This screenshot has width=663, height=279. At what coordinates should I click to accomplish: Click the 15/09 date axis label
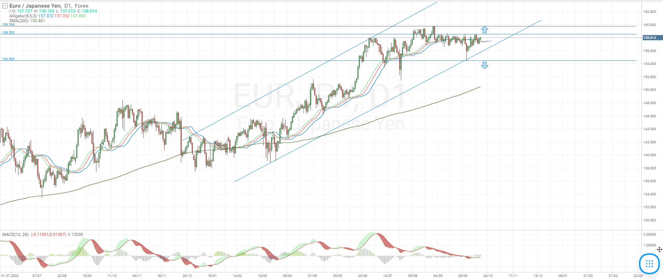87,276
